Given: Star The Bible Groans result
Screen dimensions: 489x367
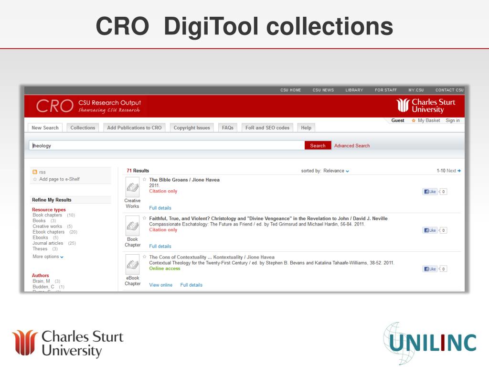Looking at the screenshot, I should click(144, 180).
